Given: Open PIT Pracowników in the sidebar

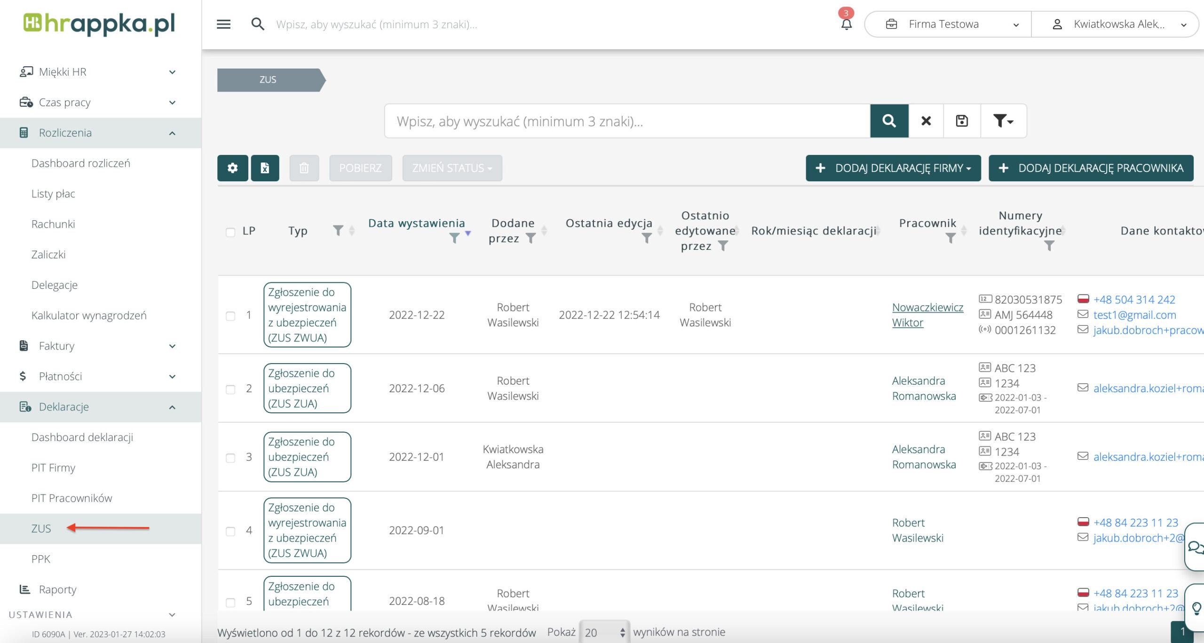Looking at the screenshot, I should (71, 498).
